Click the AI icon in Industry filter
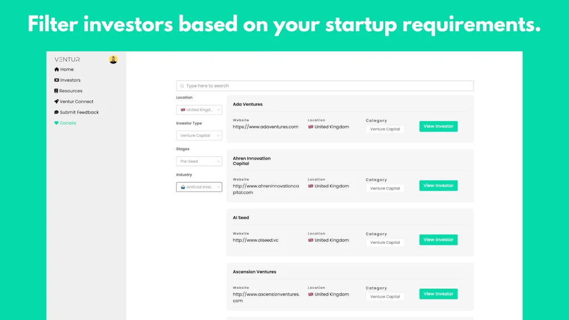 183,187
